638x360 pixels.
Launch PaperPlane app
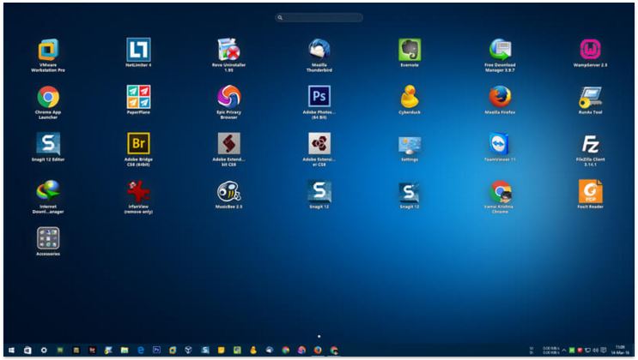(138, 97)
